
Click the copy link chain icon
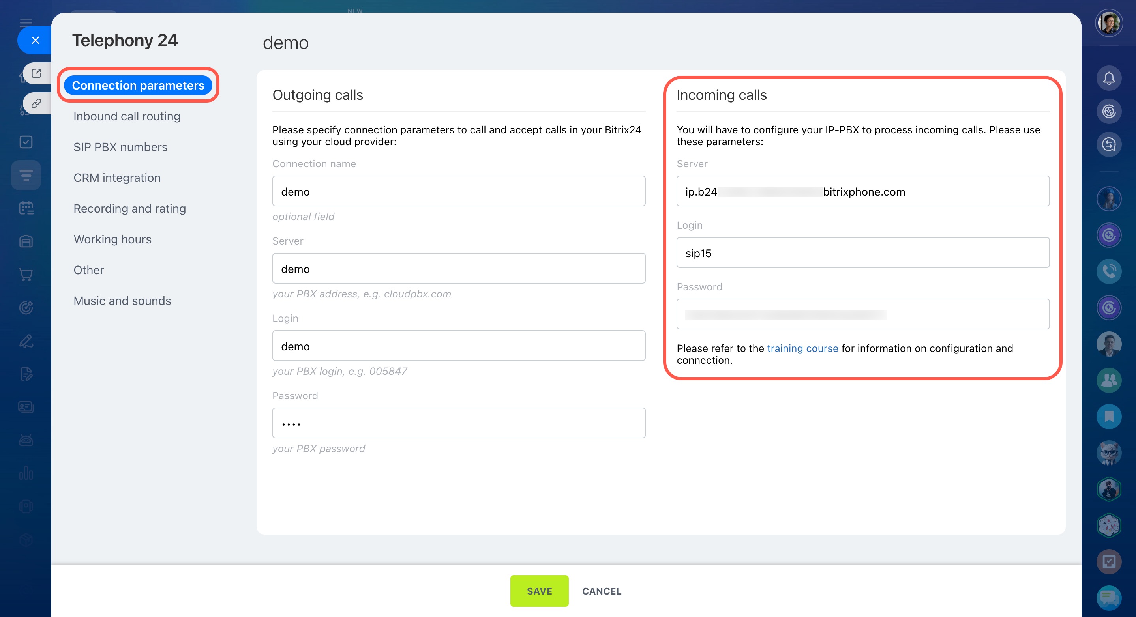36,103
